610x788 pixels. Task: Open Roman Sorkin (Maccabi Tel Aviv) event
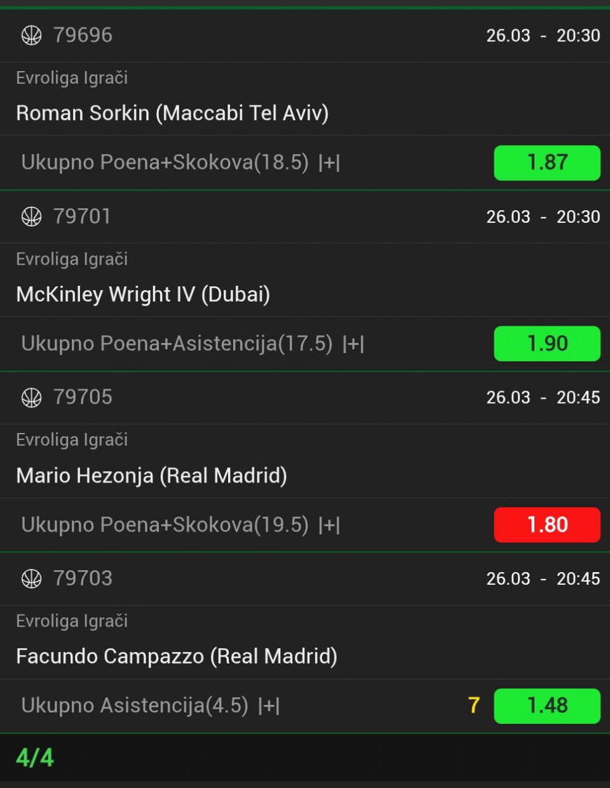(x=172, y=113)
